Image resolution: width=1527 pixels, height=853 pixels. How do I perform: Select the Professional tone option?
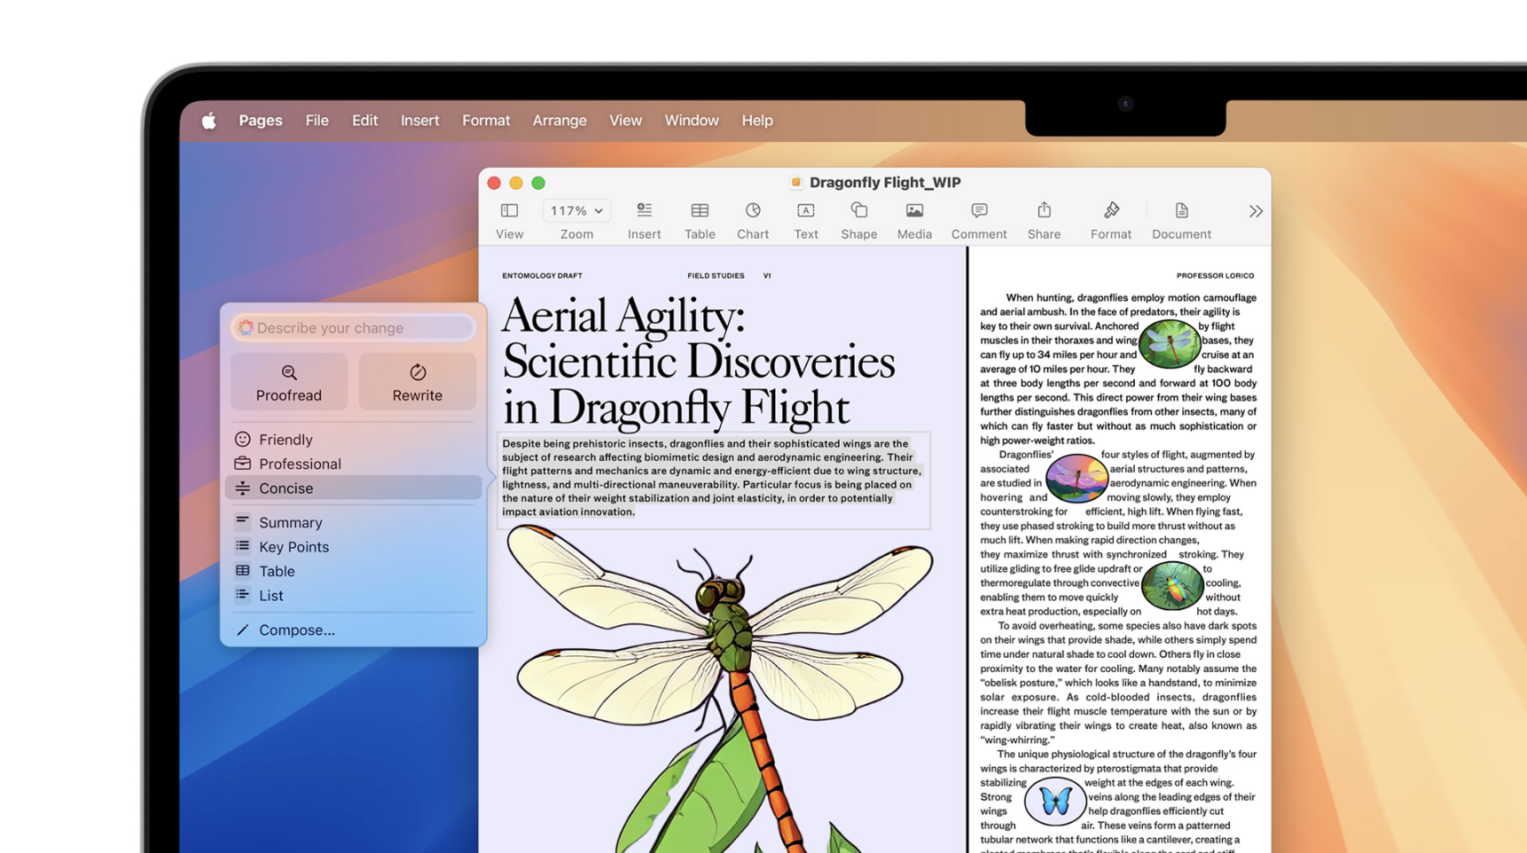[353, 464]
